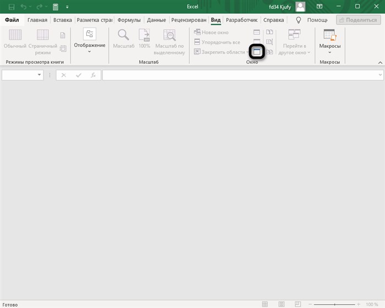Collapse the ribbon with the chevron
The width and height of the screenshot is (385, 308).
[380, 63]
